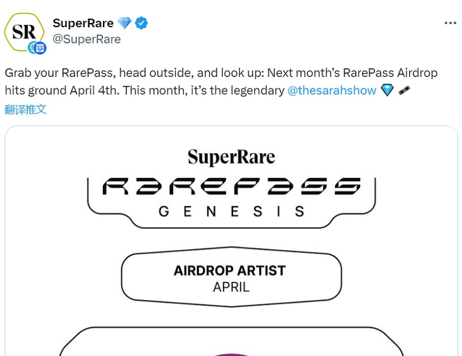
Task: Click the first line of tweet text
Action: [221, 73]
